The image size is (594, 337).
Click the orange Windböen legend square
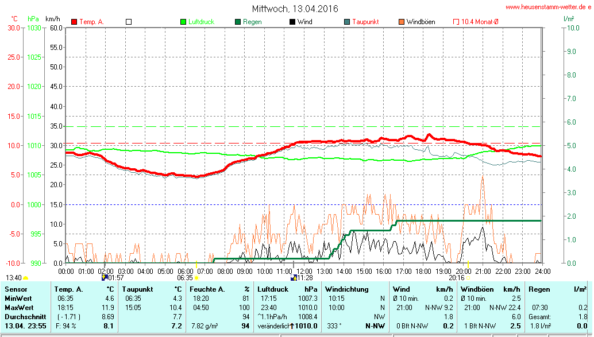point(401,22)
